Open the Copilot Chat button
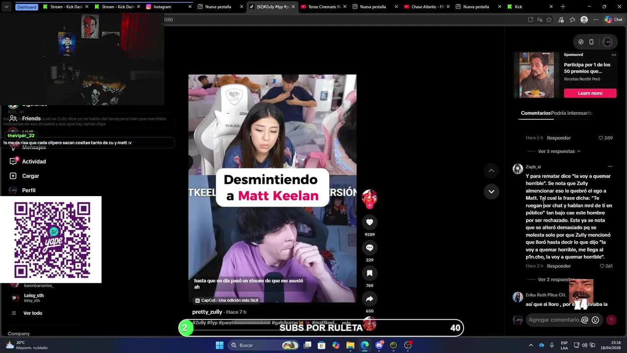 tap(613, 20)
